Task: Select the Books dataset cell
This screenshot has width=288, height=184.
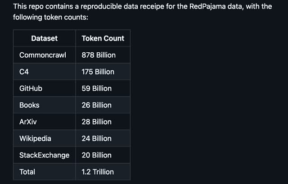Action: (x=29, y=105)
